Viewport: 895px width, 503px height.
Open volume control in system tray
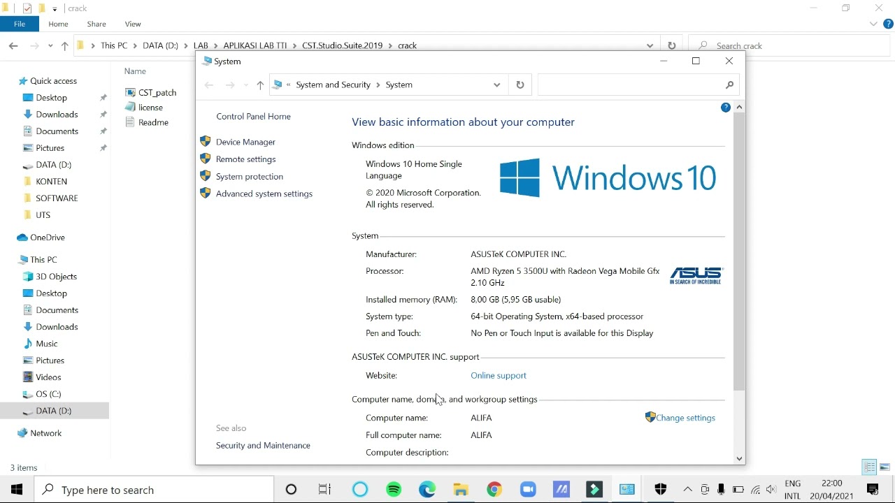(771, 490)
